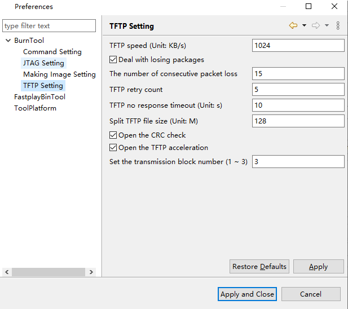Collapse the BurnTool tree node
This screenshot has height=309, width=348.
pos(8,41)
